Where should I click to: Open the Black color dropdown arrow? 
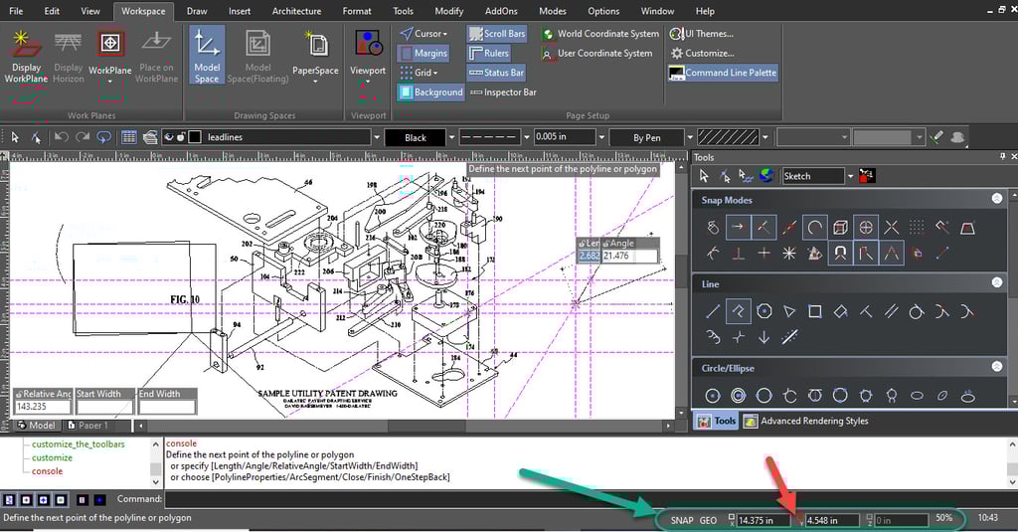(452, 137)
